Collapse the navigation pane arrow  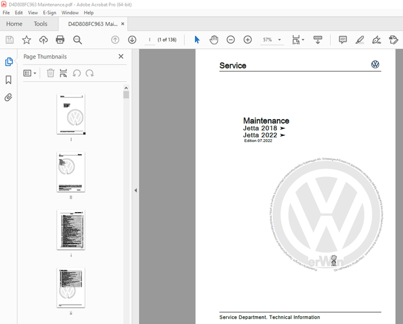coord(135,191)
